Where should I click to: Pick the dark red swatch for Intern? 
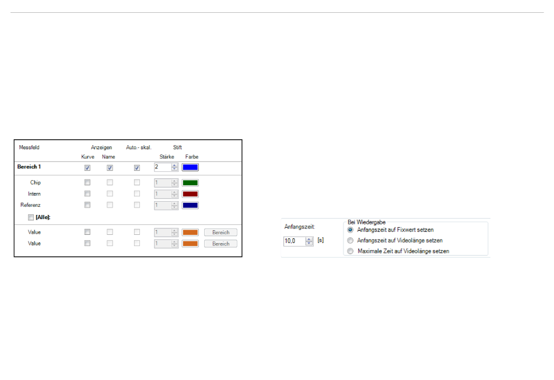[x=190, y=194]
